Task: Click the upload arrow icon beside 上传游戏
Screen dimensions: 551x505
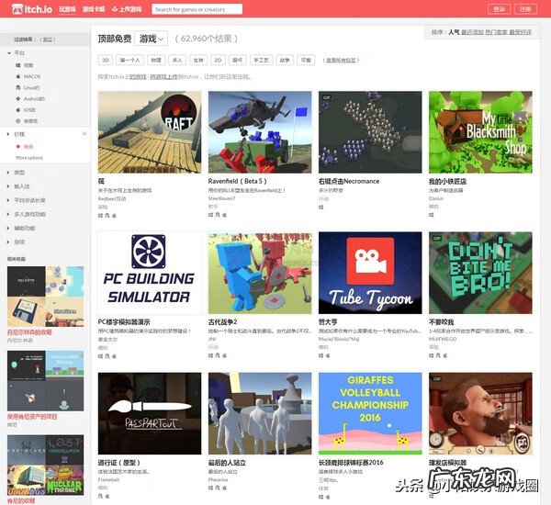Action: (x=114, y=9)
